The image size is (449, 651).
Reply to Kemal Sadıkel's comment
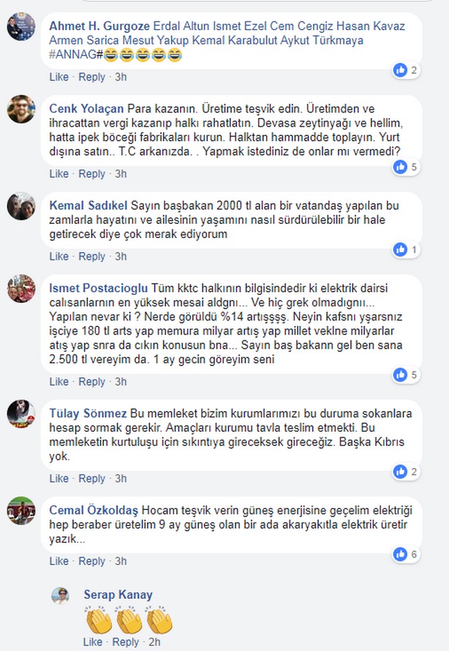(92, 256)
